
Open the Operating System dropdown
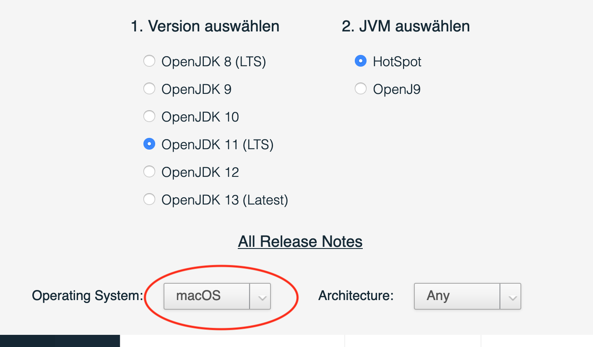(x=206, y=296)
